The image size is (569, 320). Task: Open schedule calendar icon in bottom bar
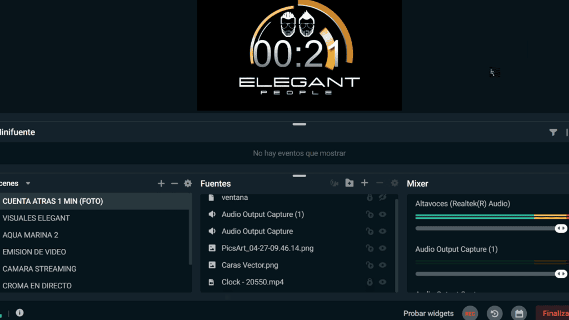point(519,313)
